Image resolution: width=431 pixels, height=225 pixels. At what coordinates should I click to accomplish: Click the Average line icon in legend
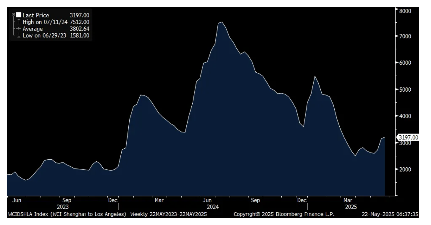coord(19,29)
